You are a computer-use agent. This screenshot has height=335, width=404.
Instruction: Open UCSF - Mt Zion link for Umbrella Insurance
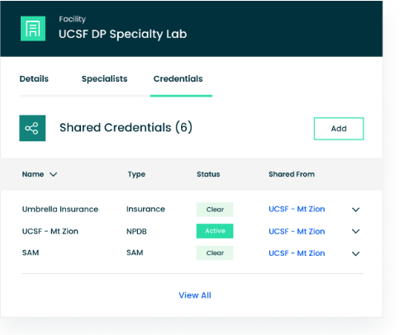[297, 209]
